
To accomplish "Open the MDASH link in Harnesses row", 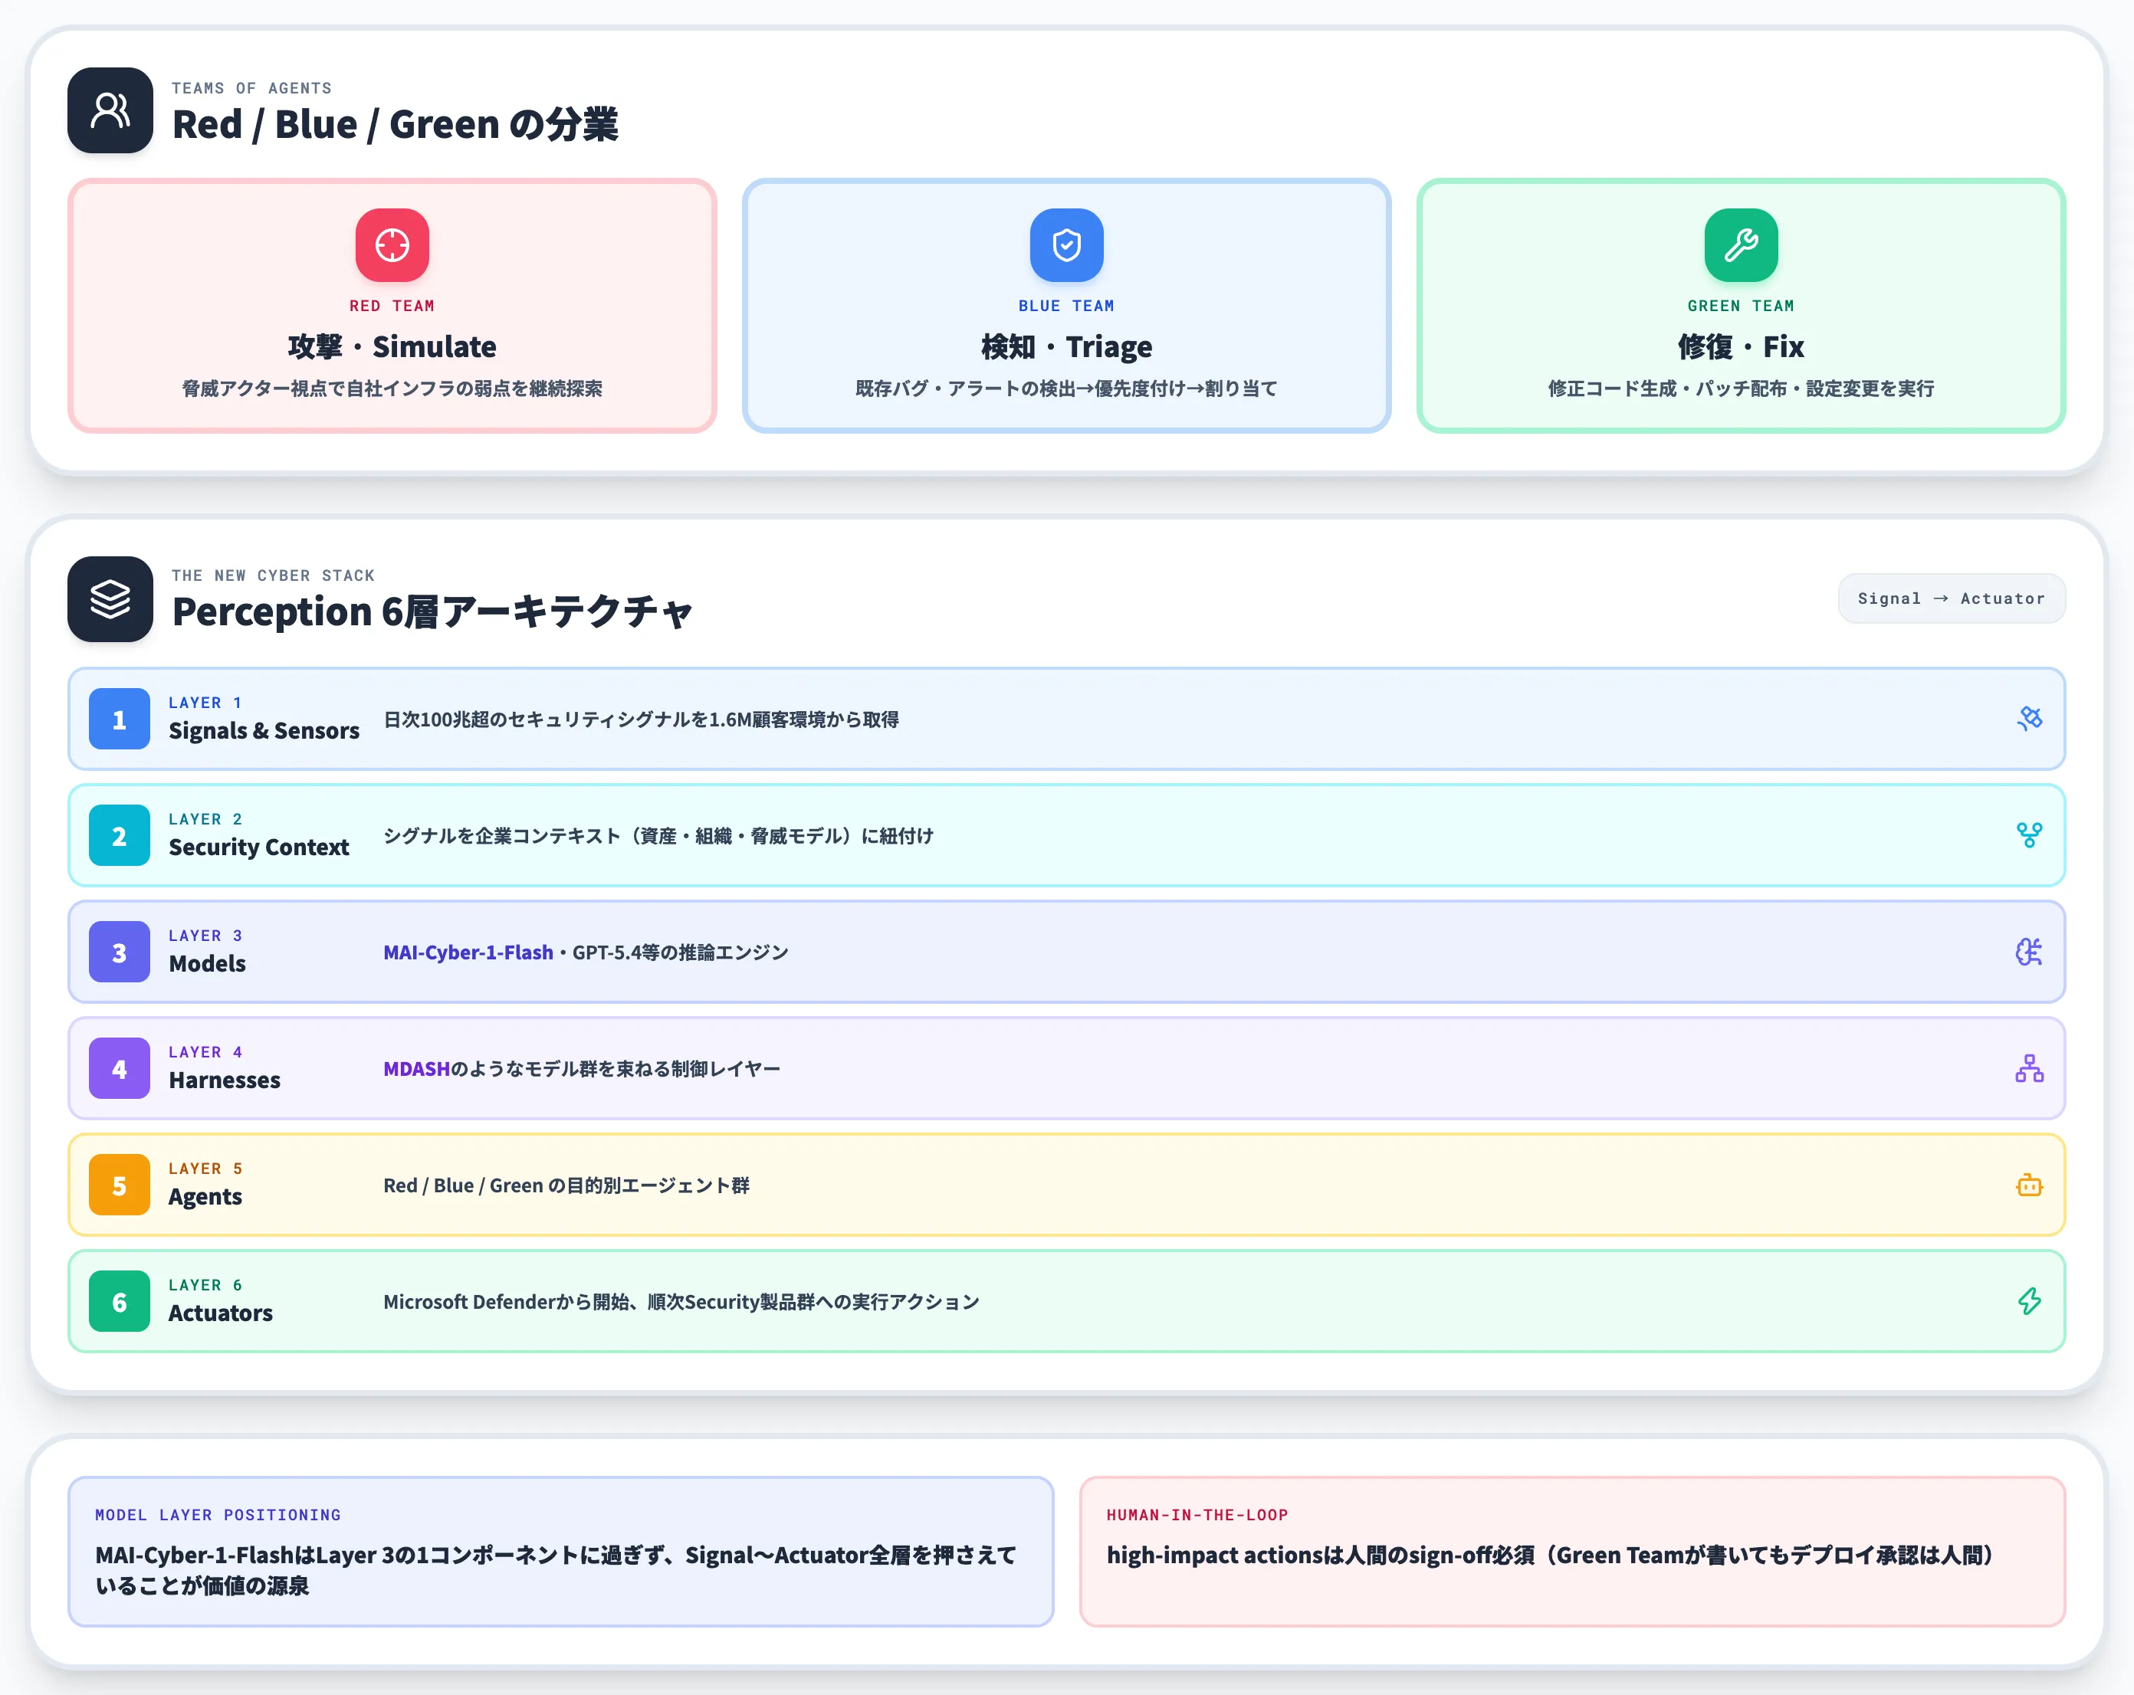I will pos(417,1069).
